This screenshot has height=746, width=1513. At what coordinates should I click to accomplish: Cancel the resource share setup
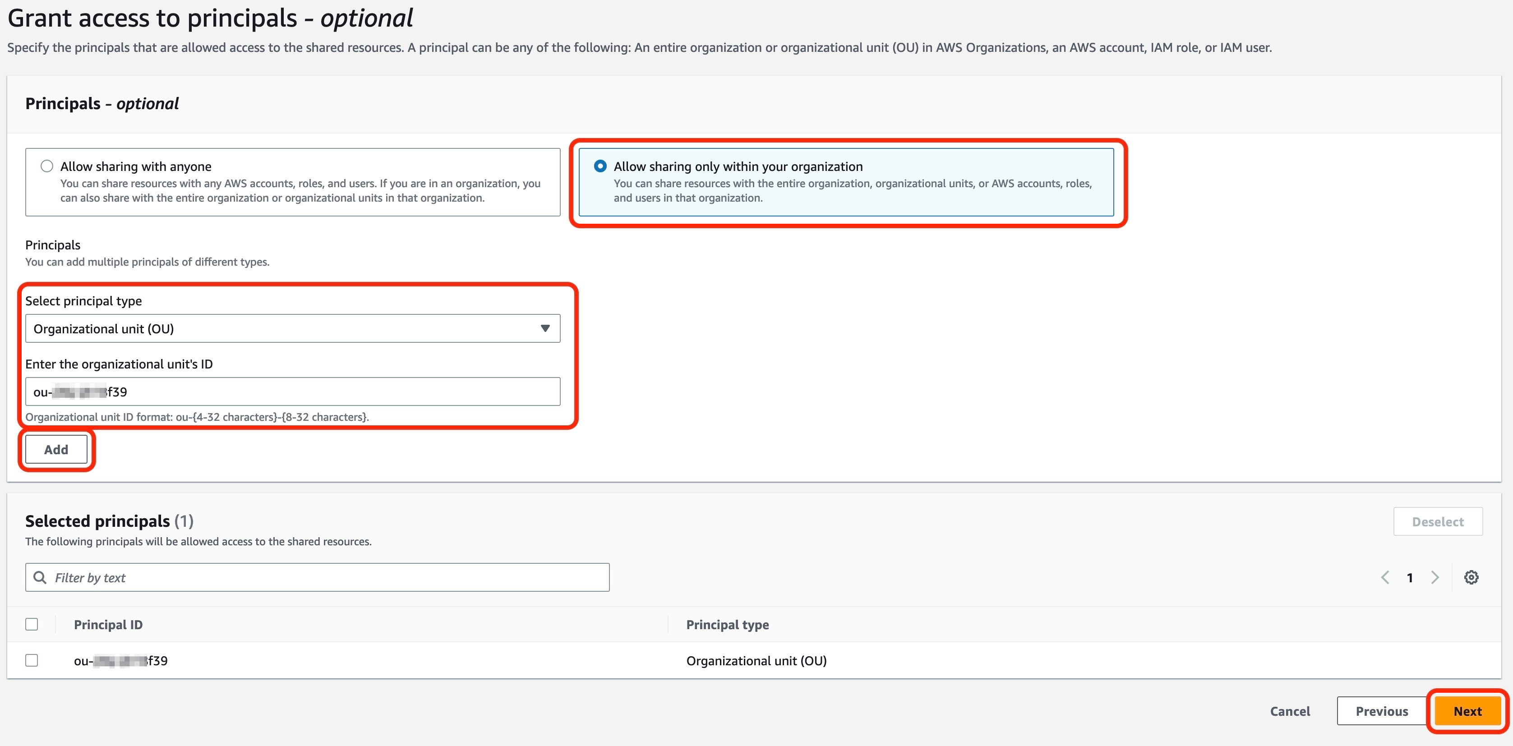pos(1290,711)
